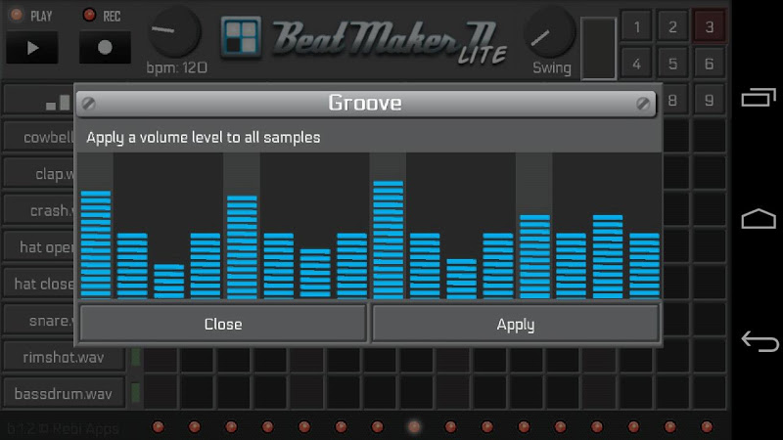Toggle the bassdrum.wav green mute indicator
Viewport: 783px width, 440px height.
pyautogui.click(x=135, y=394)
